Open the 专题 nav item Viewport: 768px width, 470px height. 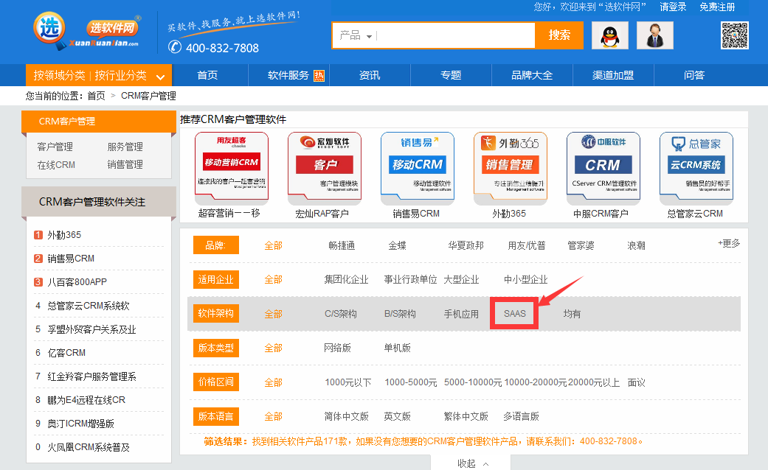451,75
